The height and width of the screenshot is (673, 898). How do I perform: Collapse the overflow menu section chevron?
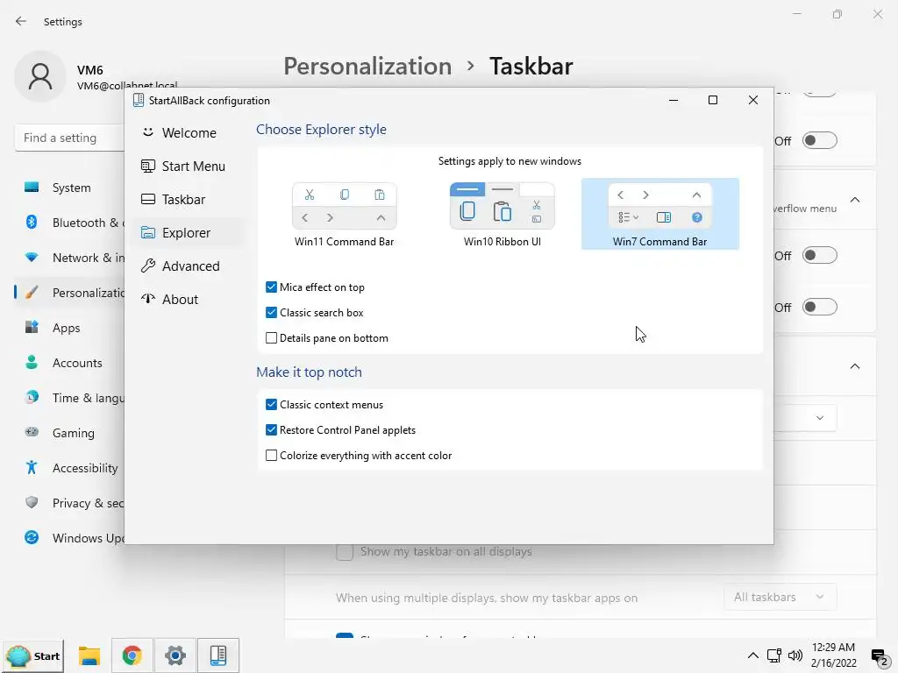(854, 200)
